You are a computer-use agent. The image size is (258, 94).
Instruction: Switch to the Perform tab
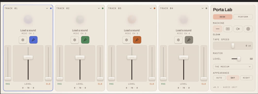tap(243, 17)
